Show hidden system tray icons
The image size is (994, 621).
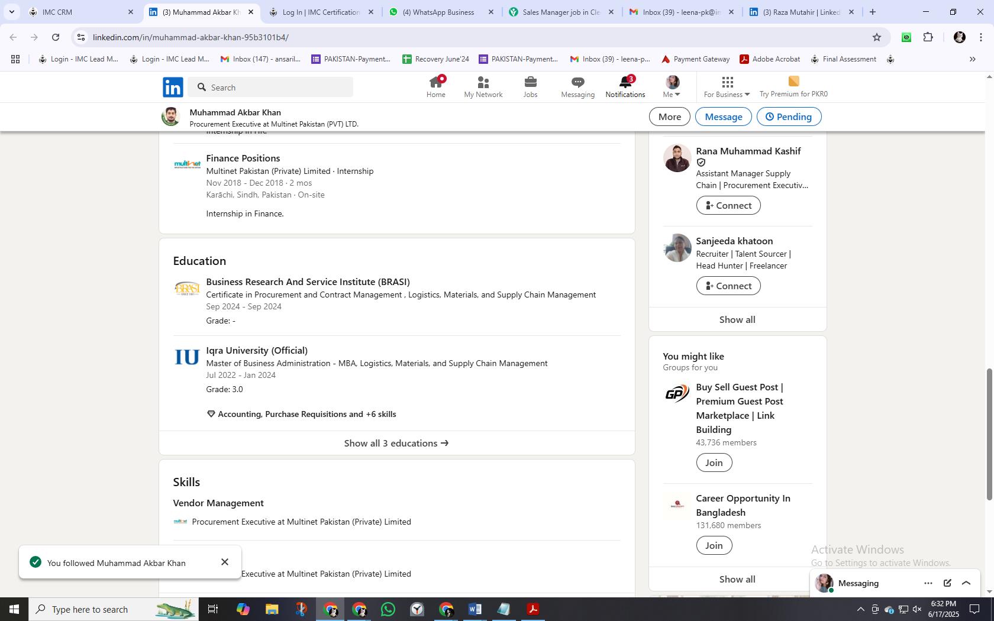pyautogui.click(x=860, y=609)
